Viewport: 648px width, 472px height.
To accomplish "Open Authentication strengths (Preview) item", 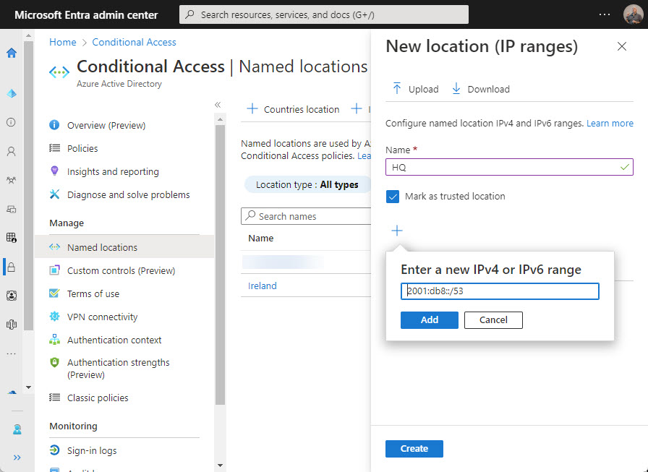I will point(124,369).
